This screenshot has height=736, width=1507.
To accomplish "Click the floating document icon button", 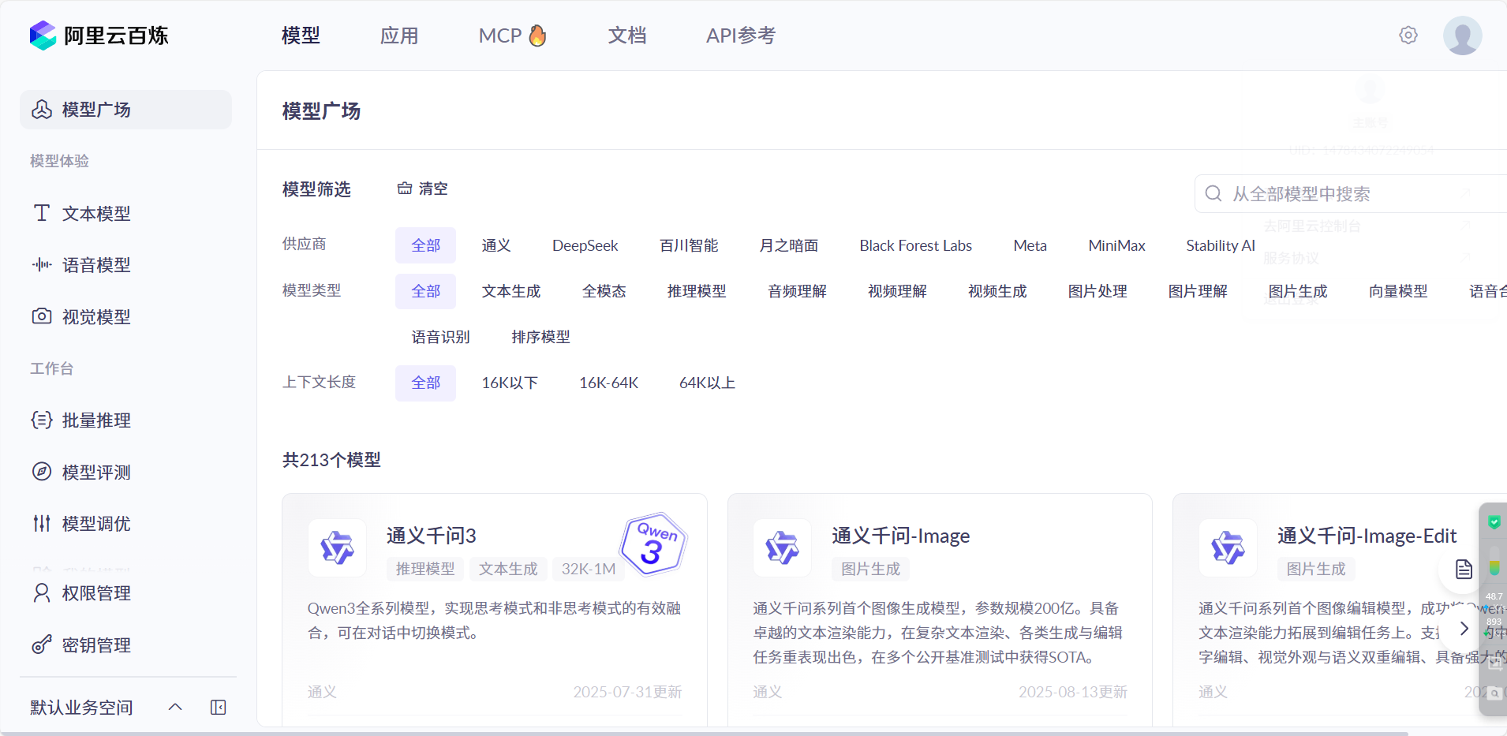I will click(1464, 569).
